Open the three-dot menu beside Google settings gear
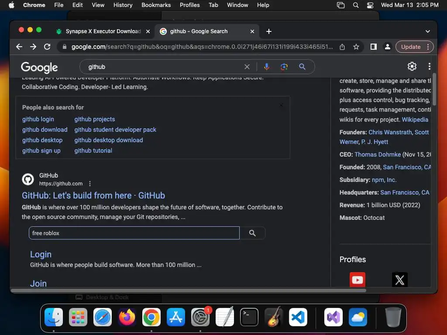447x335 pixels. coord(430,66)
